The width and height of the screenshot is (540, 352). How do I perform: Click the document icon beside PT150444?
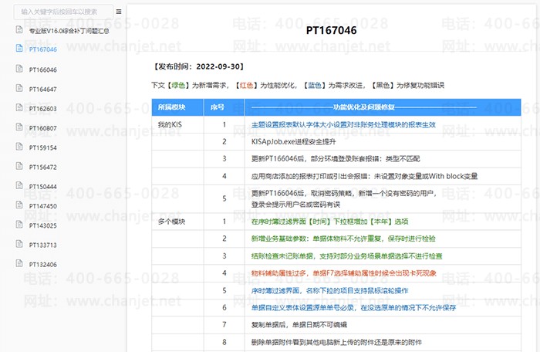coord(19,186)
